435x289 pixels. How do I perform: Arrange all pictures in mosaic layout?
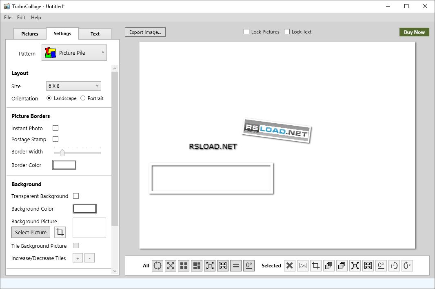point(197,266)
